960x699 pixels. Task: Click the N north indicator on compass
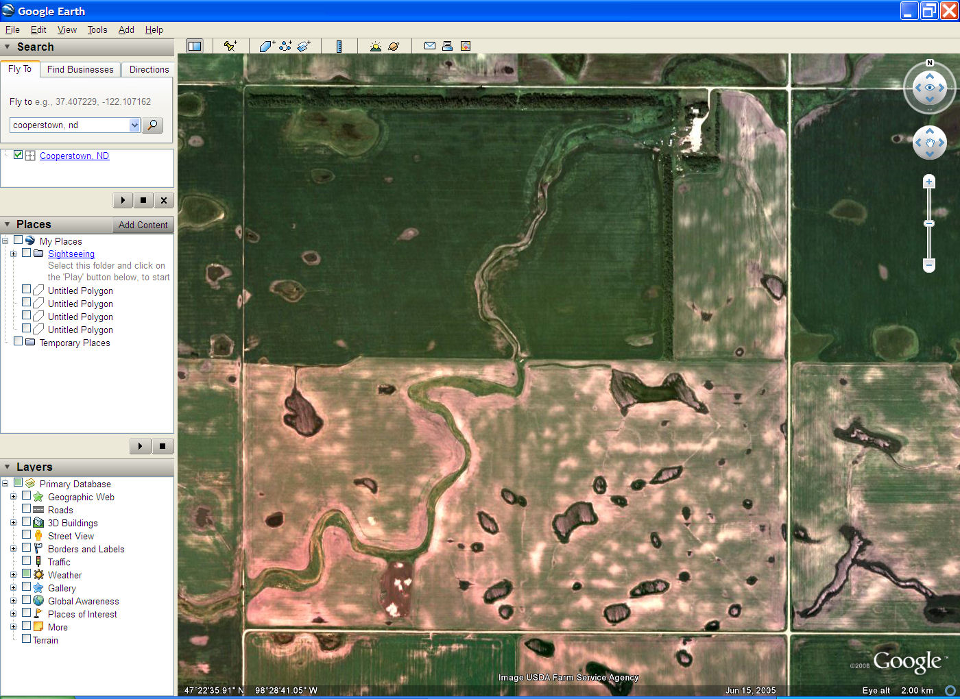[930, 62]
